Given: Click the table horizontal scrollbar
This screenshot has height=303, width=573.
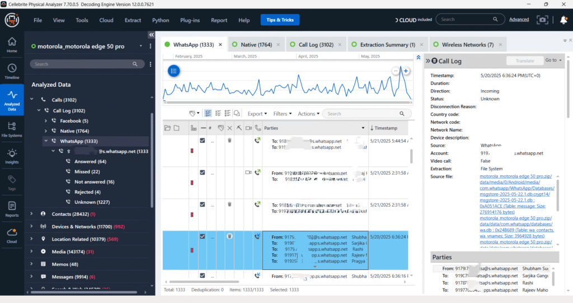Looking at the screenshot, I should pyautogui.click(x=204, y=282).
